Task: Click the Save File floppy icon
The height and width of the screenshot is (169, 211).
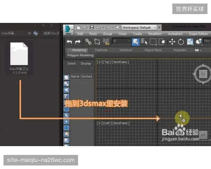Action: (92, 27)
